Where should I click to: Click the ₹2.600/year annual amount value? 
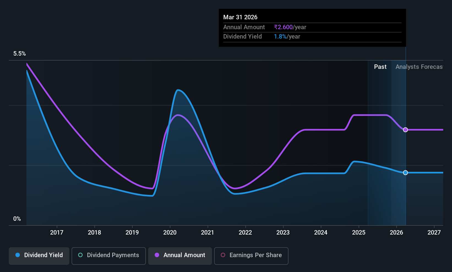pos(290,27)
